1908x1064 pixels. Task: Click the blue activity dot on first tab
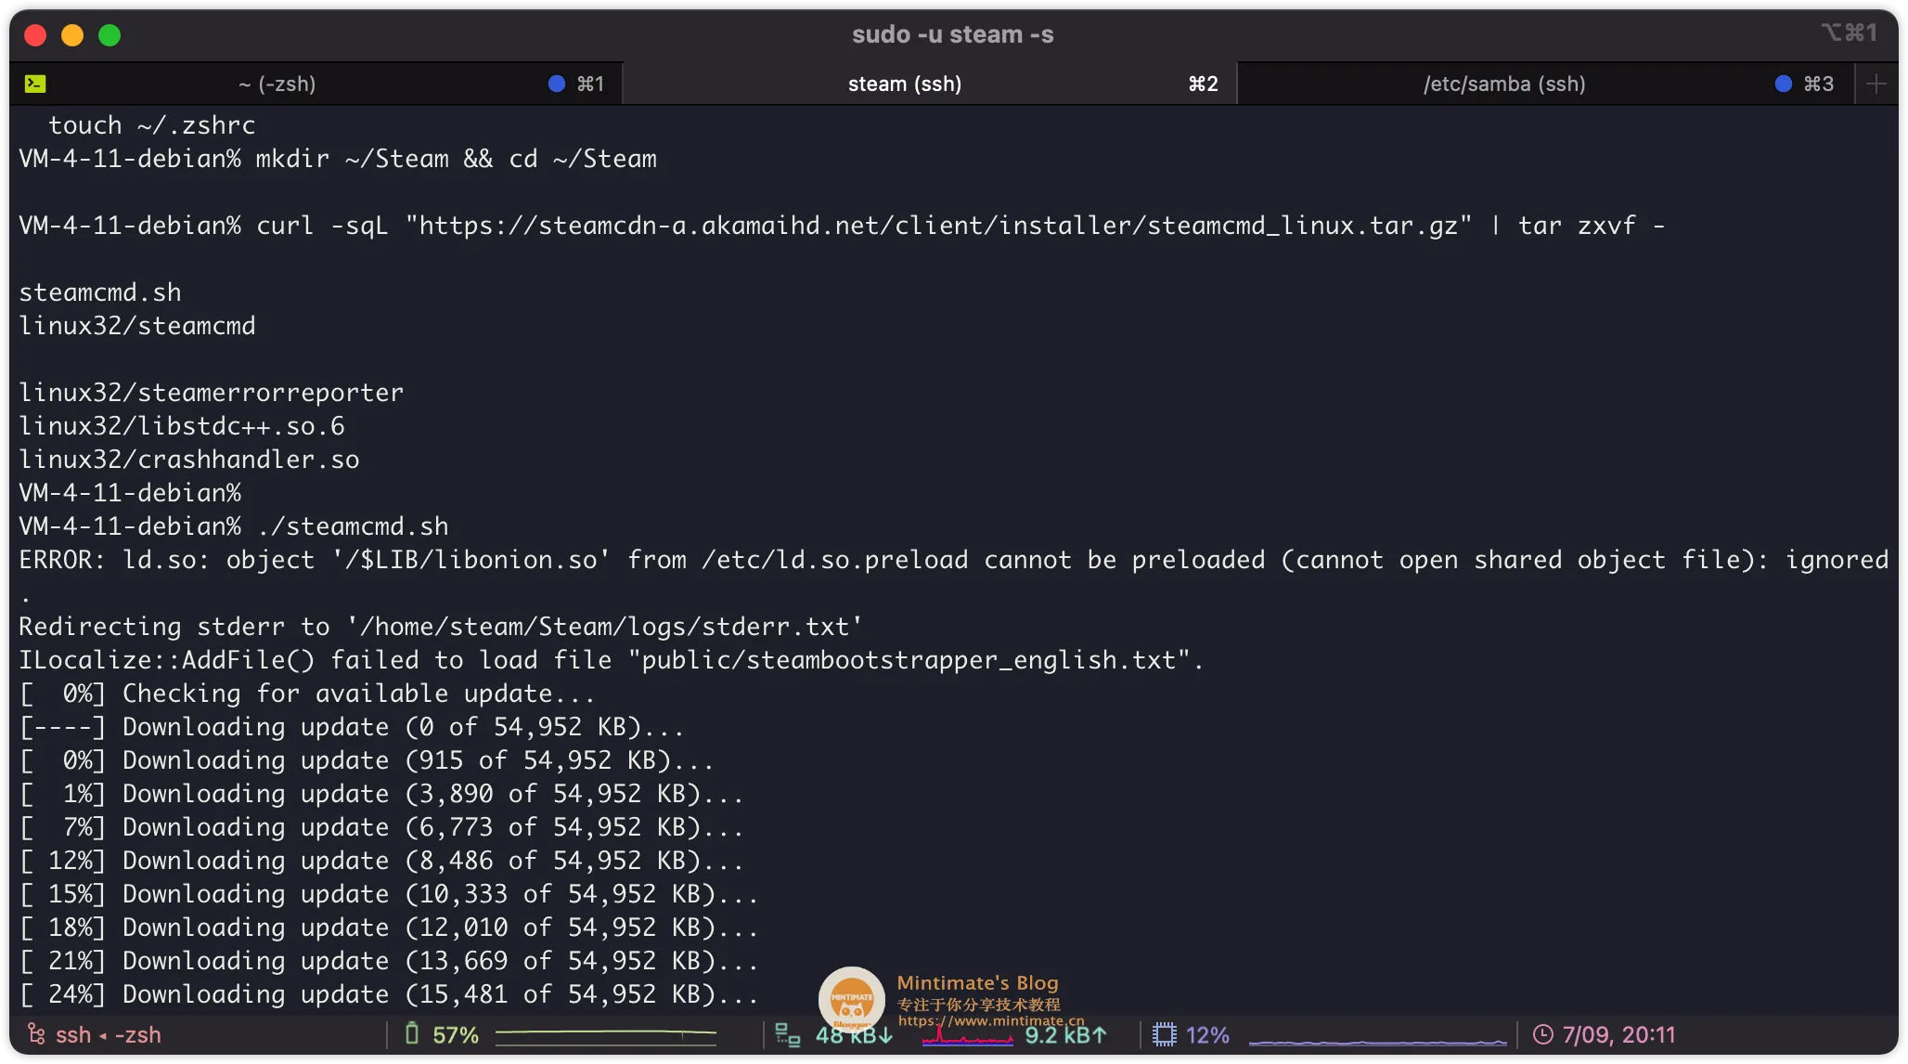tap(557, 84)
